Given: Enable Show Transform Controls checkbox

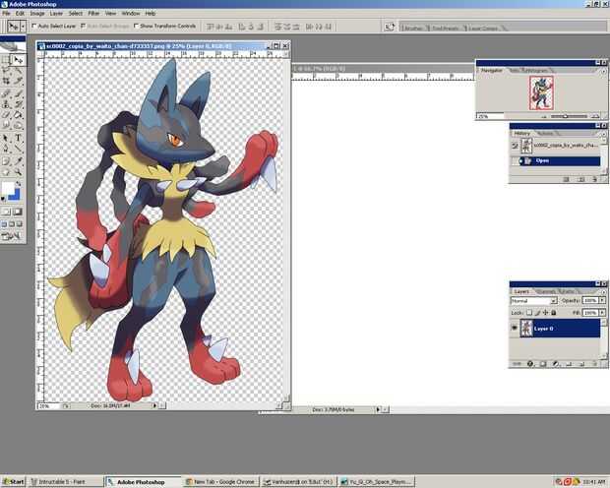Looking at the screenshot, I should tap(136, 27).
